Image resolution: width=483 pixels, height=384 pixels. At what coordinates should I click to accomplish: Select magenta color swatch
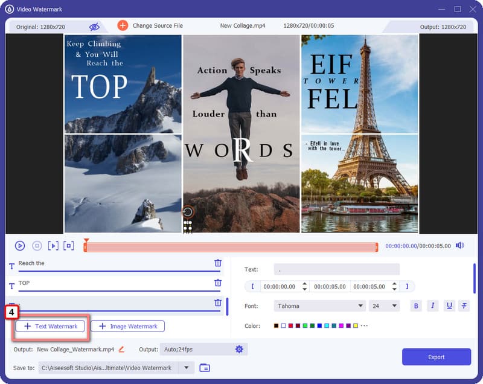coord(341,326)
